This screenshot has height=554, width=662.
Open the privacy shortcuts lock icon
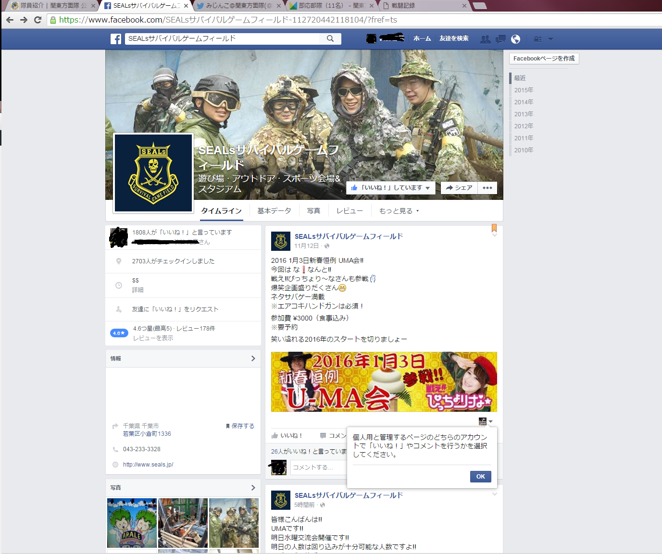[538, 39]
